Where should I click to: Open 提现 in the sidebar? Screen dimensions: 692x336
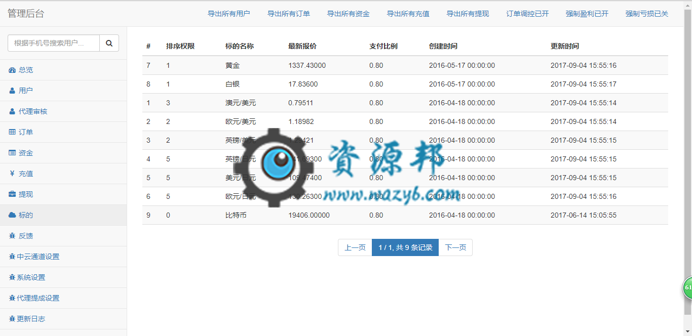pos(63,194)
